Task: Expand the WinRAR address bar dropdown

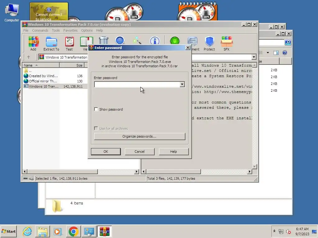Action: coord(254,57)
